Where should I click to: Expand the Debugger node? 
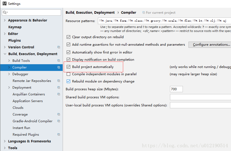tap(9, 74)
